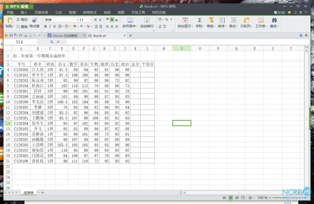Viewport: 314px width, 204px height.
Task: Add a new worksheet with plus button
Action: tap(42, 193)
